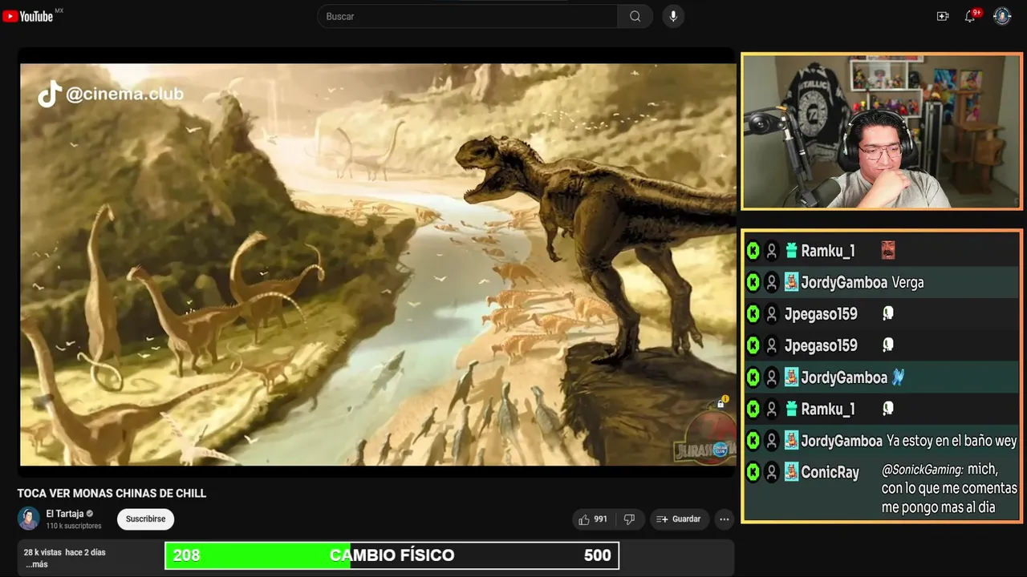Click the video title TOCA VER MONAS CHINAS

coord(112,493)
